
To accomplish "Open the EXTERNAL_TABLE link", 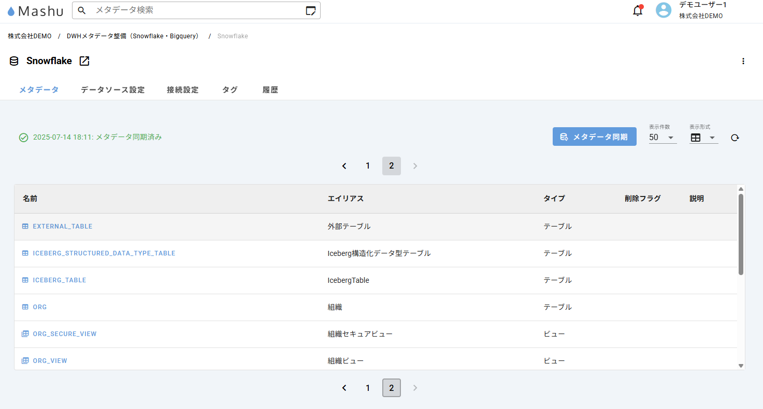I will [x=63, y=226].
